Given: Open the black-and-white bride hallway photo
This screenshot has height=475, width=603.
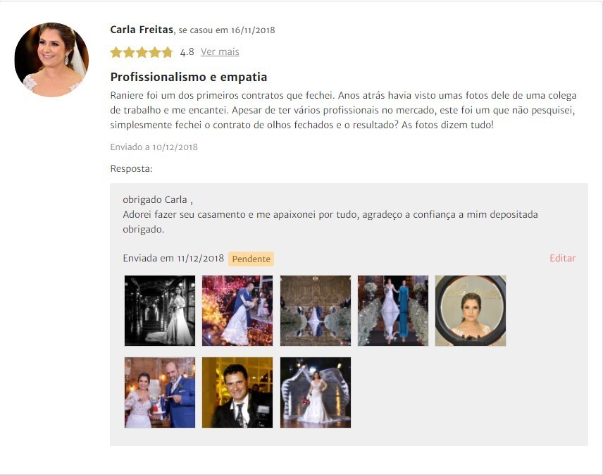Looking at the screenshot, I should coord(160,311).
